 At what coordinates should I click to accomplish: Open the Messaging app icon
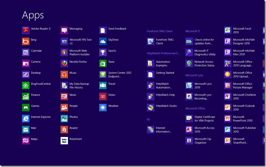point(64,30)
